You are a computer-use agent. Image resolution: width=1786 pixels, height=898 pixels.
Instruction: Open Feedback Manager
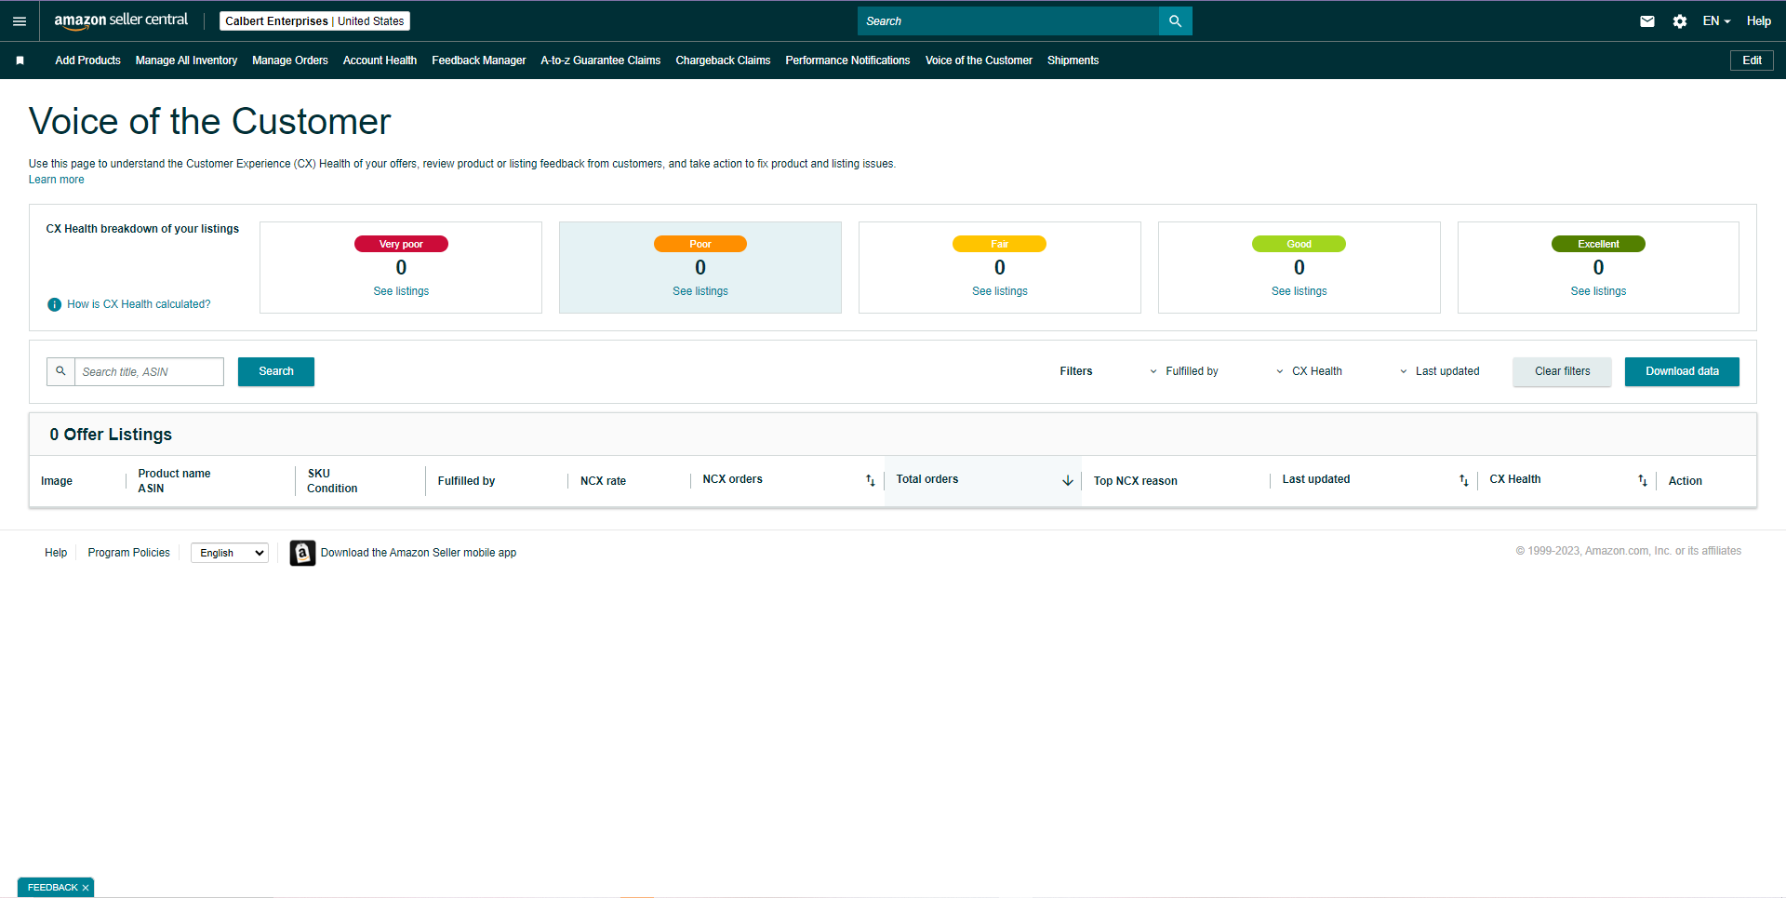479,60
